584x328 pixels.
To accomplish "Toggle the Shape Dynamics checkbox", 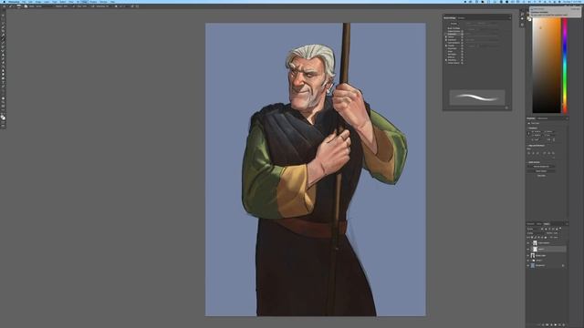I will [x=446, y=31].
